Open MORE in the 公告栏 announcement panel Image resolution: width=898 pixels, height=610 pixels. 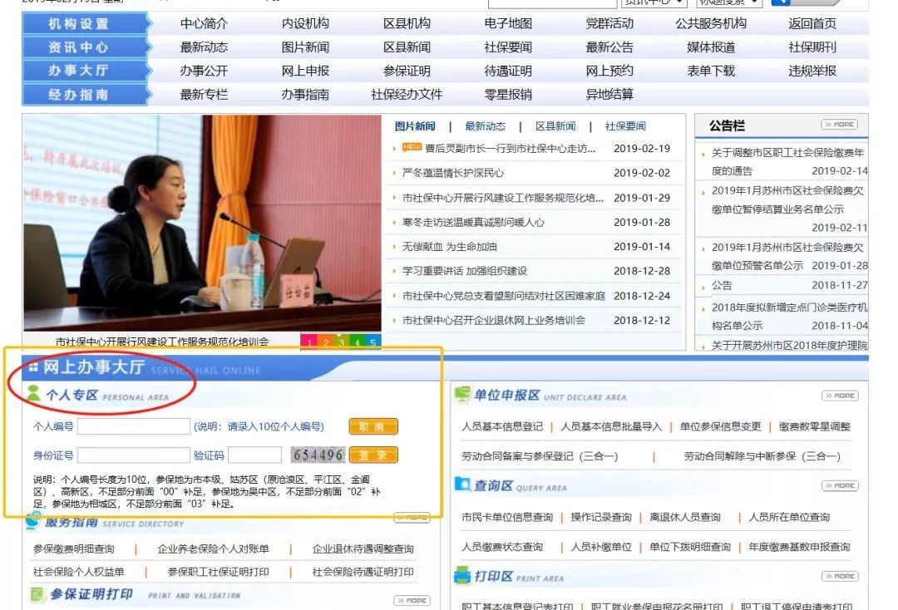tap(837, 125)
